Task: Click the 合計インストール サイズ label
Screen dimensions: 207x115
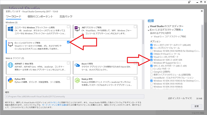Action: (180, 98)
